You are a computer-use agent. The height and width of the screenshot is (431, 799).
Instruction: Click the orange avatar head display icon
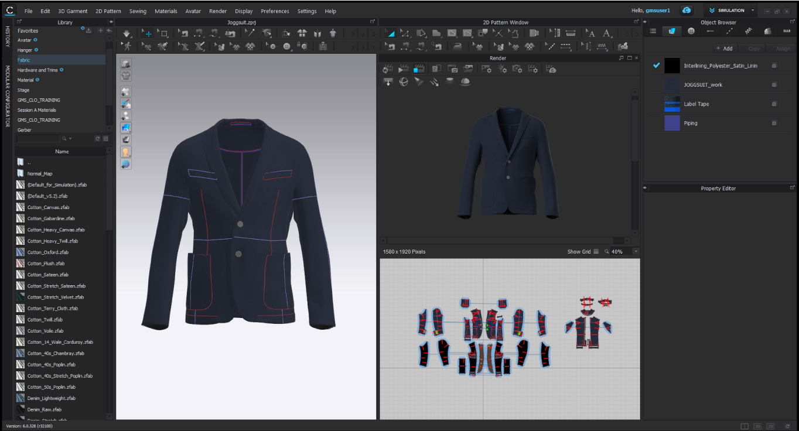[126, 152]
